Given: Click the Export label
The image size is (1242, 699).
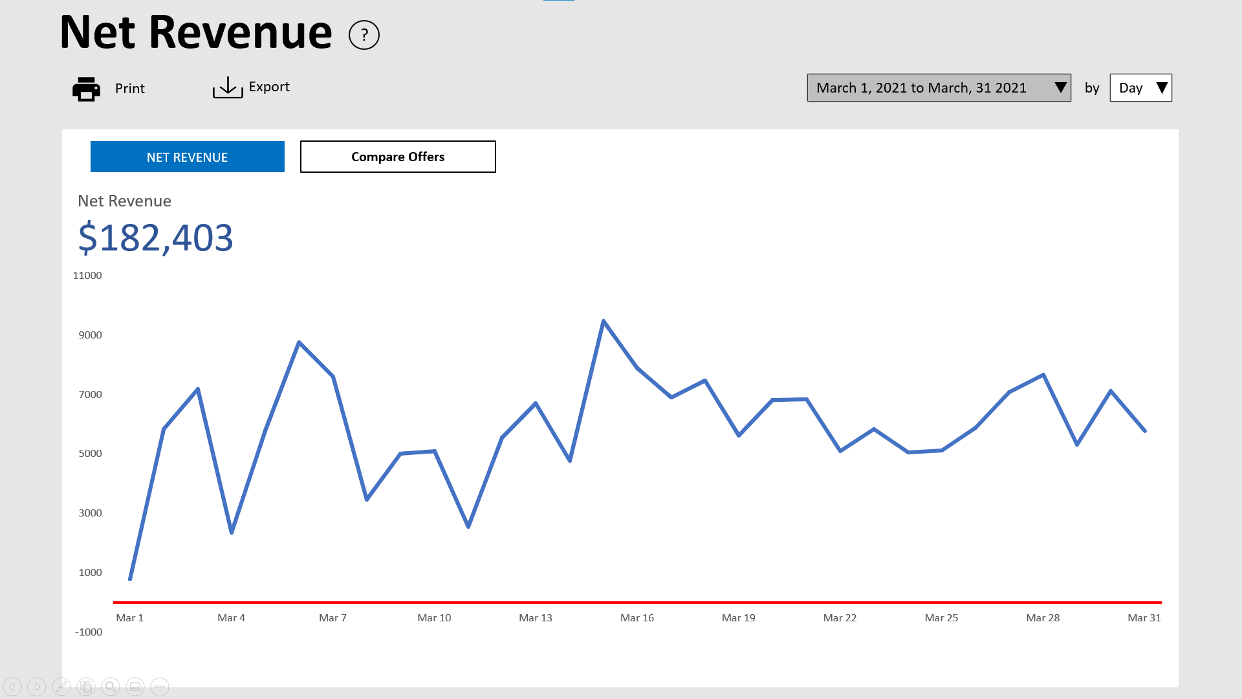Looking at the screenshot, I should [269, 87].
